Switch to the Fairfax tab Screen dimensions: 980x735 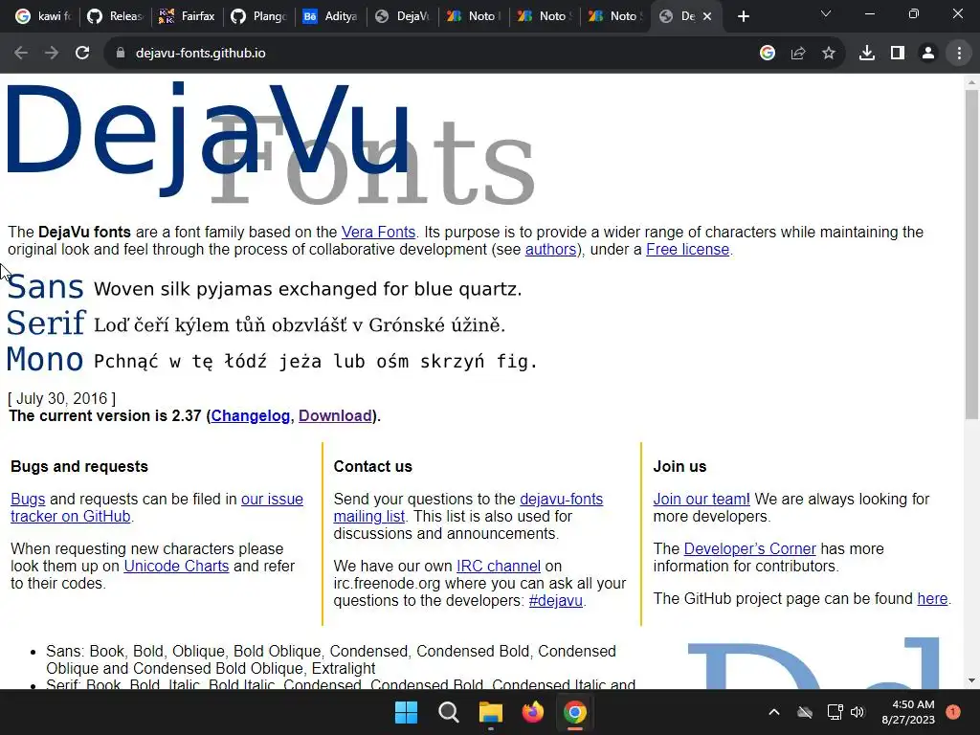187,17
